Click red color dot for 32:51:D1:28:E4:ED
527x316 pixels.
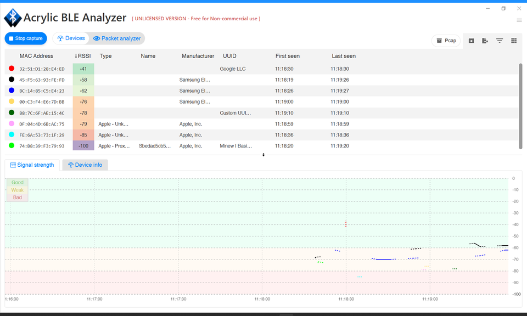tap(12, 69)
